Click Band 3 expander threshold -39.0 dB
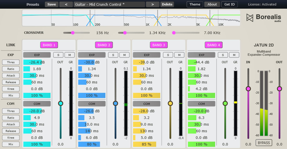Viewport: 287px width, 149px height. click(x=147, y=62)
